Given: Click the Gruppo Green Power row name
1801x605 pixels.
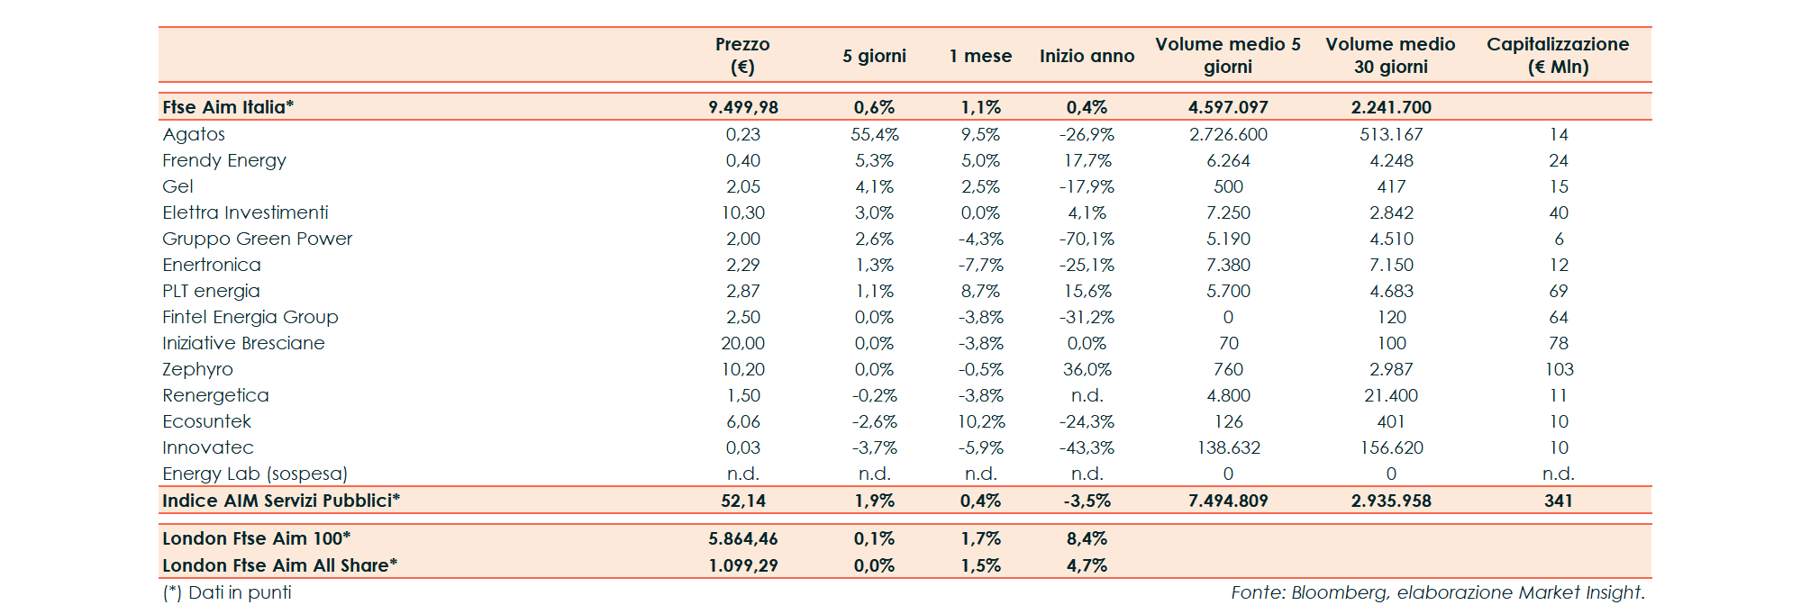Looking at the screenshot, I should 257,239.
